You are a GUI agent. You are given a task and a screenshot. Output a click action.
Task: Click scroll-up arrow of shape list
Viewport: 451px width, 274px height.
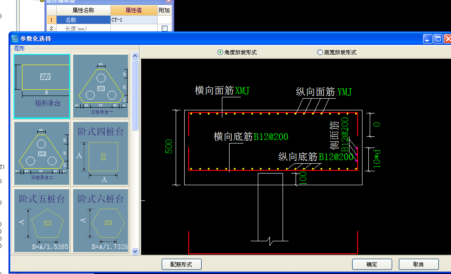point(135,56)
